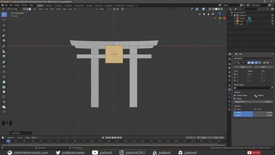Image resolution: width=275 pixels, height=155 pixels.
Task: Choose the Inset Faces tool
Action: click(x=4, y=62)
